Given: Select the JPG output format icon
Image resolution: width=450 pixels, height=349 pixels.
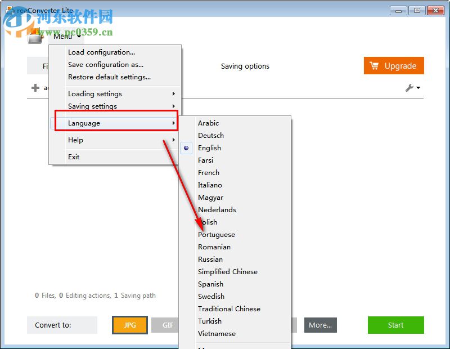Looking at the screenshot, I should pos(129,325).
